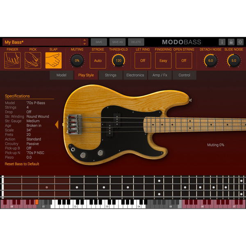Click the C1 key on the keyboard
The image size is (246, 246).
click(x=43, y=207)
